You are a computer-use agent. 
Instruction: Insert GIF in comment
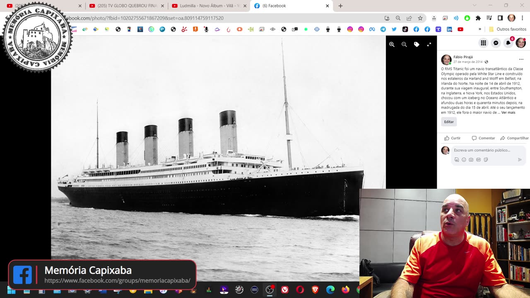(x=478, y=160)
